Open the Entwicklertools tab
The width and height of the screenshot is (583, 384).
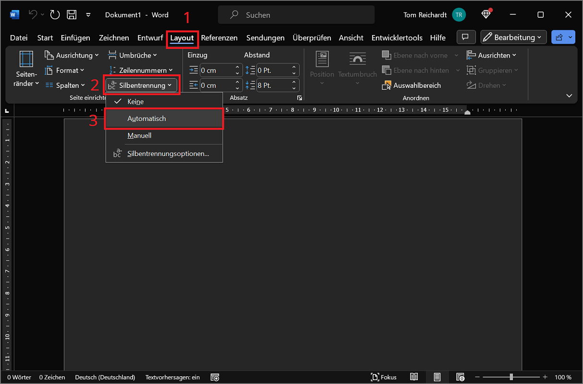tap(397, 37)
